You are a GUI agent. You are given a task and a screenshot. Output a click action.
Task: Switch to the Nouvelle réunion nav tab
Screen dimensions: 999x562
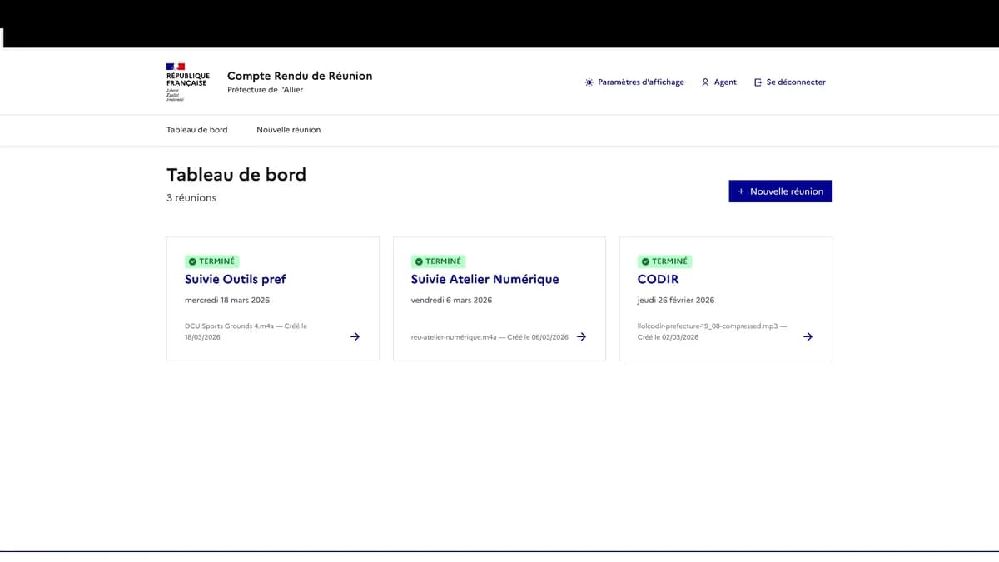[x=289, y=130]
